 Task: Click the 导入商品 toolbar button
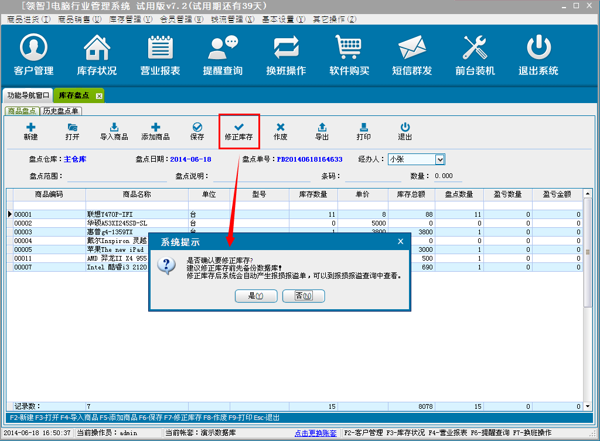114,131
